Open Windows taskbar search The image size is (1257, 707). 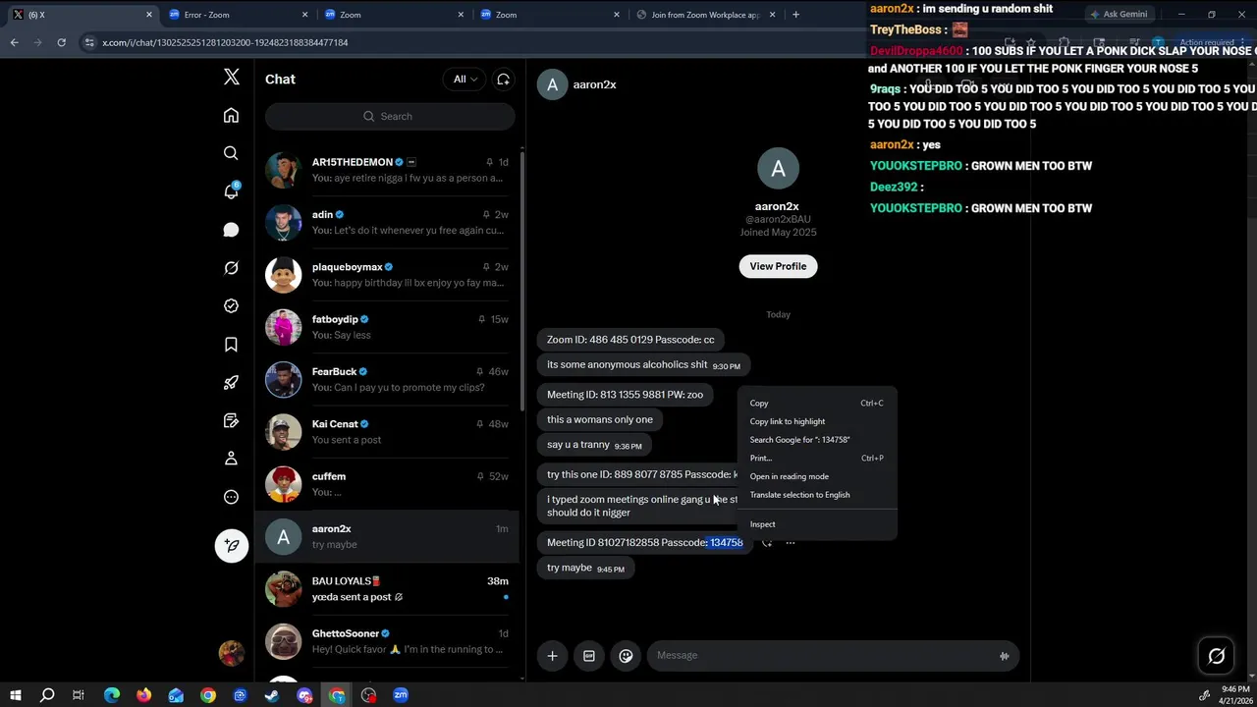(x=46, y=695)
